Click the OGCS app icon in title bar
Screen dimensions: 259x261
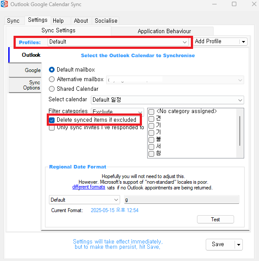pyautogui.click(x=4, y=4)
